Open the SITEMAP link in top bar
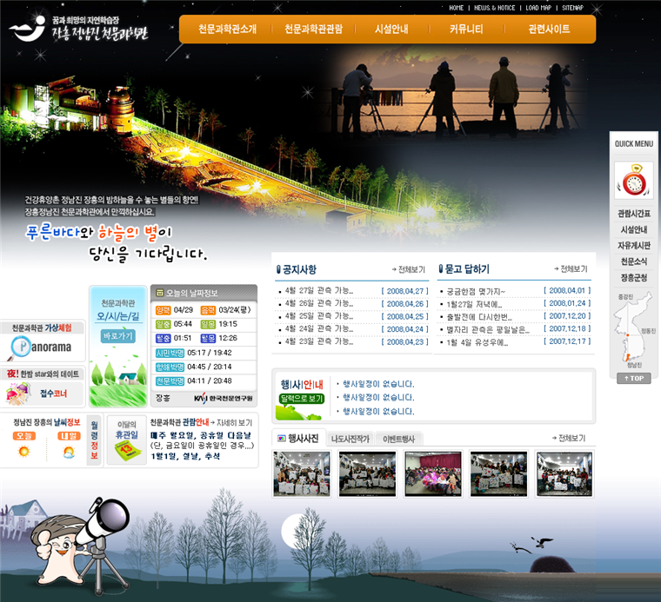661x602 pixels. pyautogui.click(x=572, y=8)
